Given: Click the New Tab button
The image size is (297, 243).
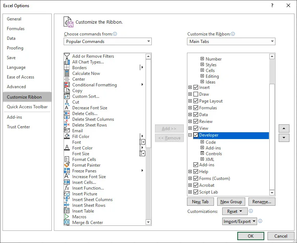Looking at the screenshot, I should pyautogui.click(x=200, y=201).
